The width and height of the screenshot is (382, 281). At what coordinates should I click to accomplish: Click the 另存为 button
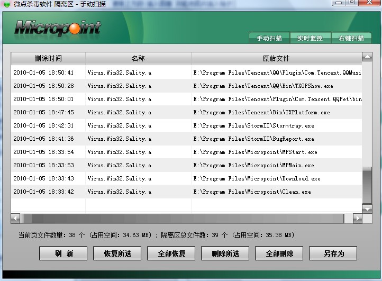(333, 253)
